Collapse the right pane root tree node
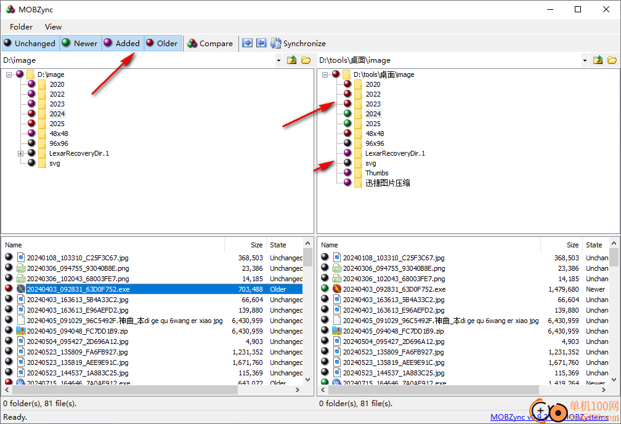This screenshot has width=621, height=424. click(325, 74)
